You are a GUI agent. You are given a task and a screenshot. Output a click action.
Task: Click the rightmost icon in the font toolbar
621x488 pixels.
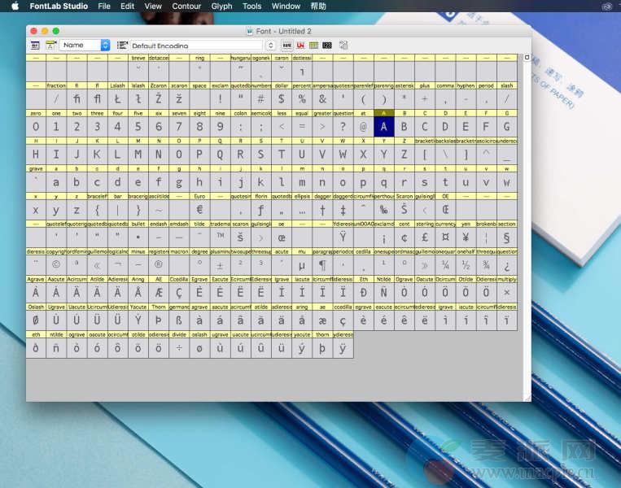pyautogui.click(x=343, y=46)
